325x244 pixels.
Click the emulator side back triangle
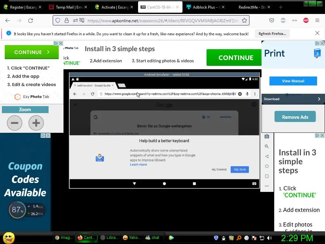pyautogui.click(x=267, y=156)
